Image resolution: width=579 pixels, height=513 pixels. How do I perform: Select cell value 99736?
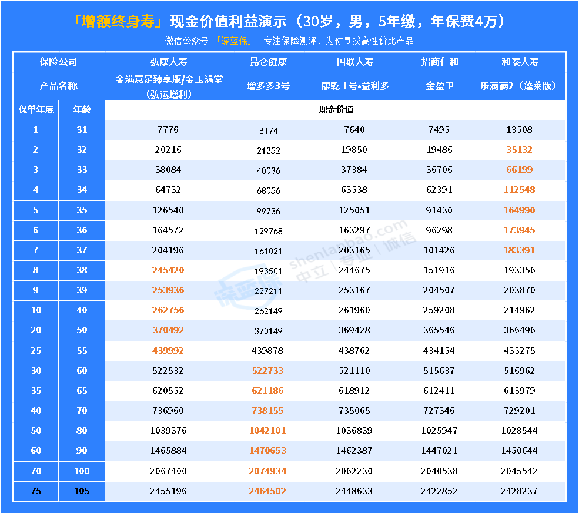(x=269, y=211)
